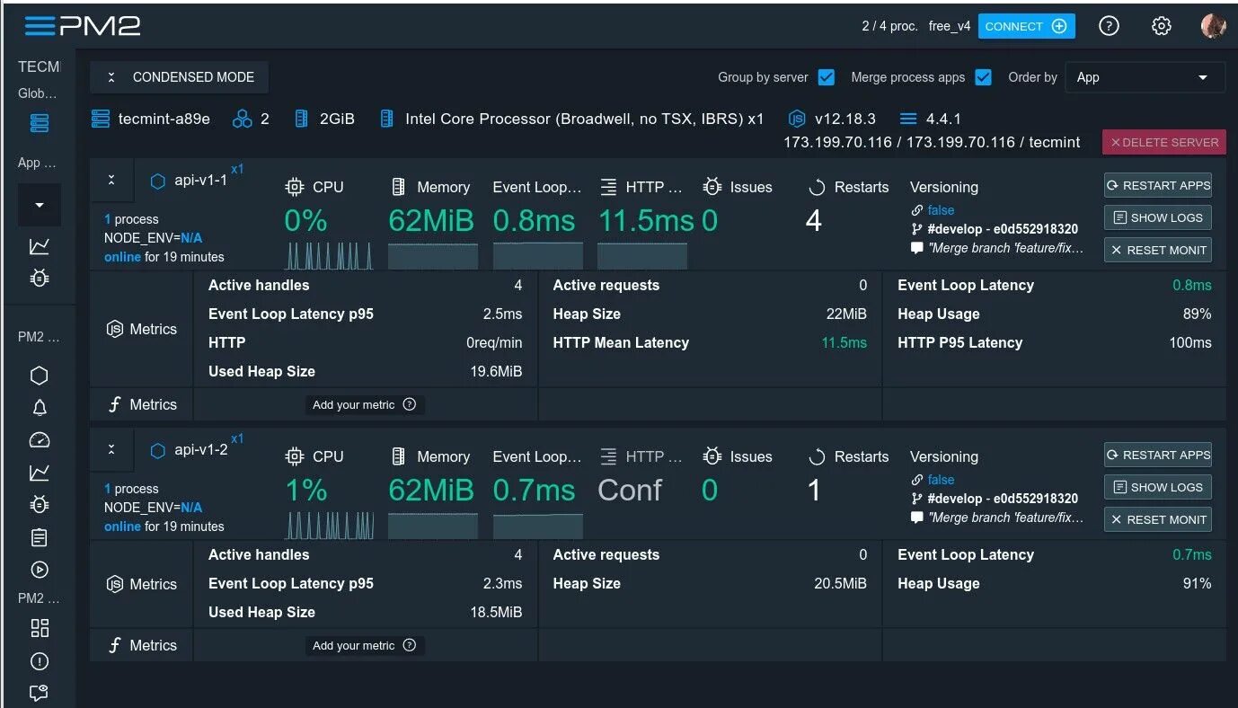Open the app selector dropdown in sidebar
The width and height of the screenshot is (1238, 708).
40,205
